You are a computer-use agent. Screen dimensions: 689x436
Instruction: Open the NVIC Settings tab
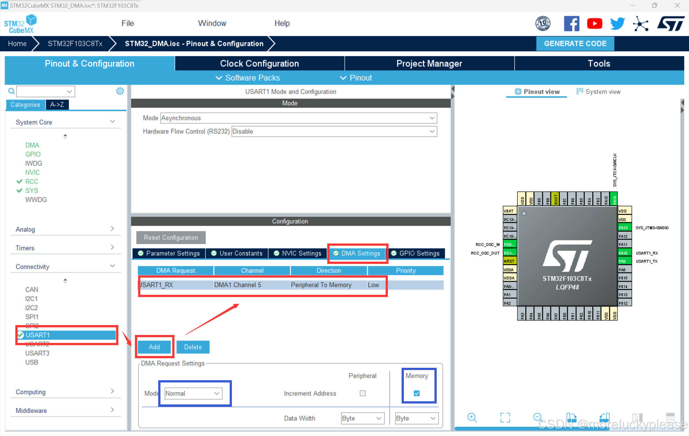298,253
